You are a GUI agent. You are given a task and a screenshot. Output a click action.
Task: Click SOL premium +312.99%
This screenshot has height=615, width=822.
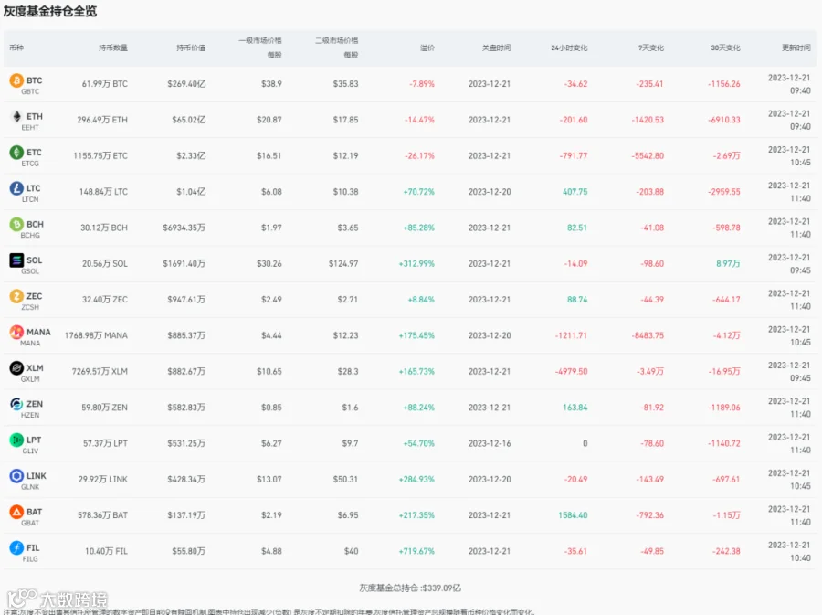click(x=416, y=264)
